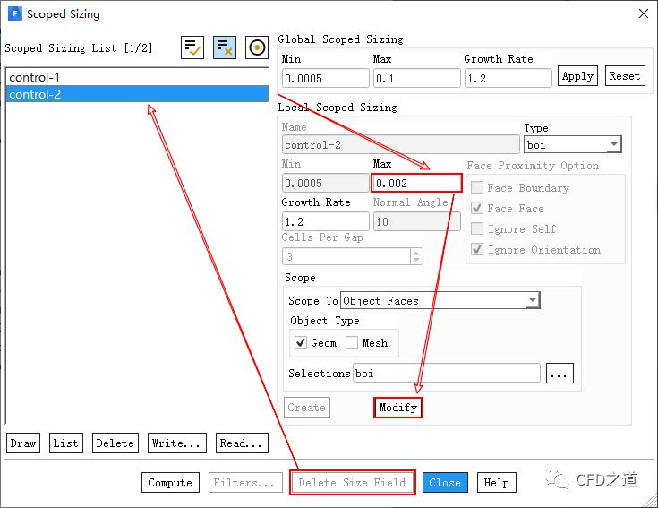The image size is (658, 508).
Task: Click the Global Max input field
Action: point(416,78)
